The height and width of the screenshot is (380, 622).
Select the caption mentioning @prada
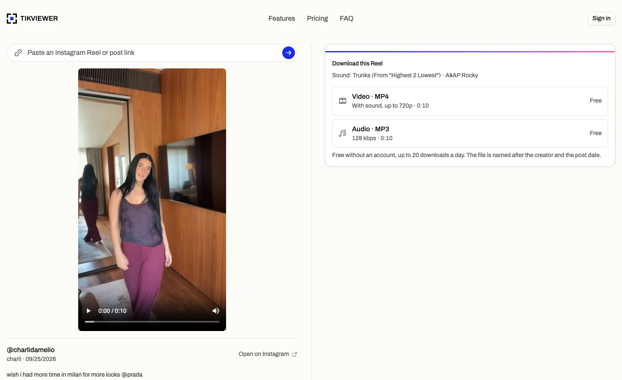coord(74,375)
